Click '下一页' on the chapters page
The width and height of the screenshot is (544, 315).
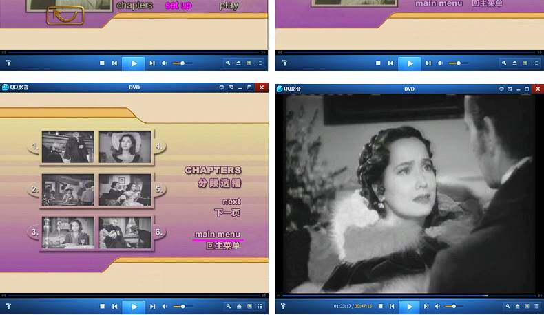click(x=228, y=213)
